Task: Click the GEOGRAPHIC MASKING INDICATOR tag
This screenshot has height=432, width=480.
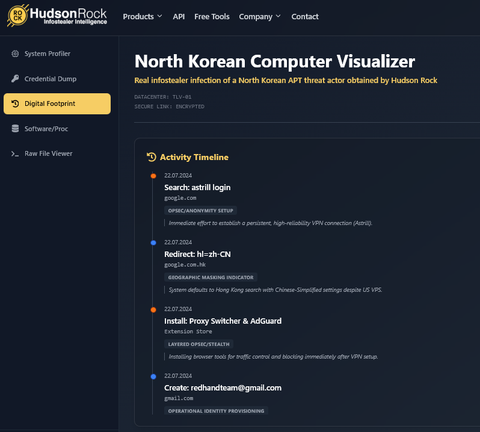Action: [x=211, y=277]
